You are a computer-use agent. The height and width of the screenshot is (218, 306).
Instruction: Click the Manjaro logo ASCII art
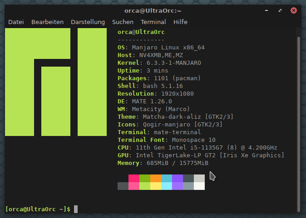pos(56,82)
